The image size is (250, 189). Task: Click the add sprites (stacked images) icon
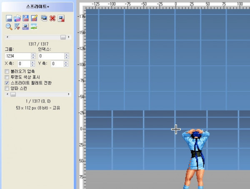click(44, 18)
